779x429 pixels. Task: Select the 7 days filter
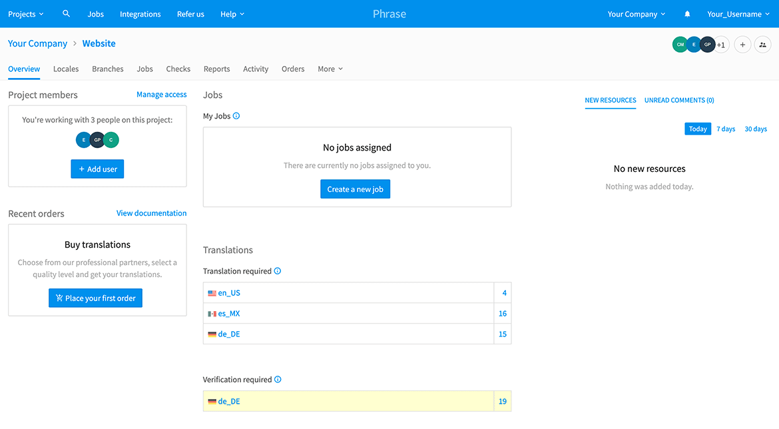[726, 129]
